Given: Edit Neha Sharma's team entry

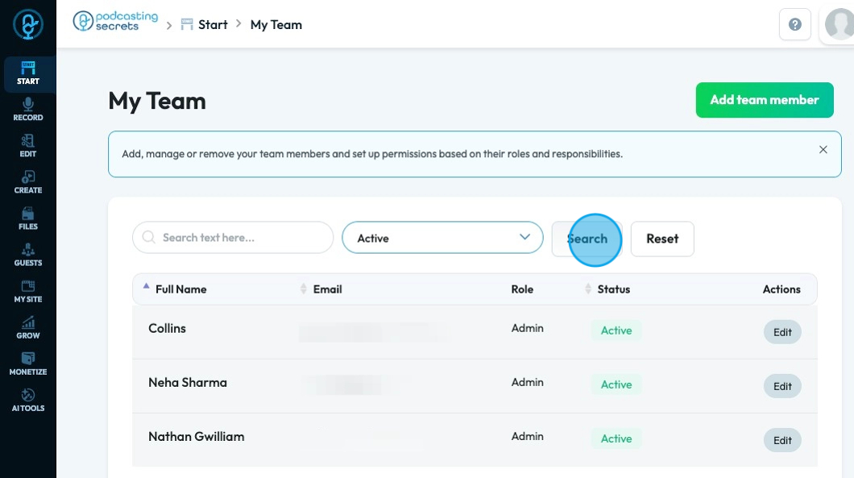Looking at the screenshot, I should pyautogui.click(x=782, y=386).
